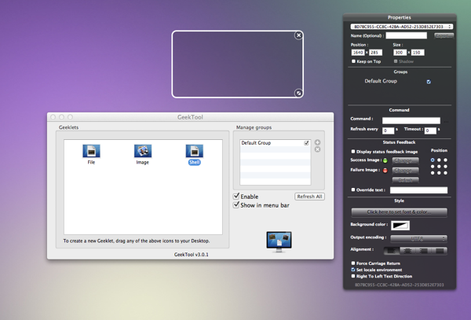Click the GeekTool monitor icon
The image size is (471, 320).
279,241
